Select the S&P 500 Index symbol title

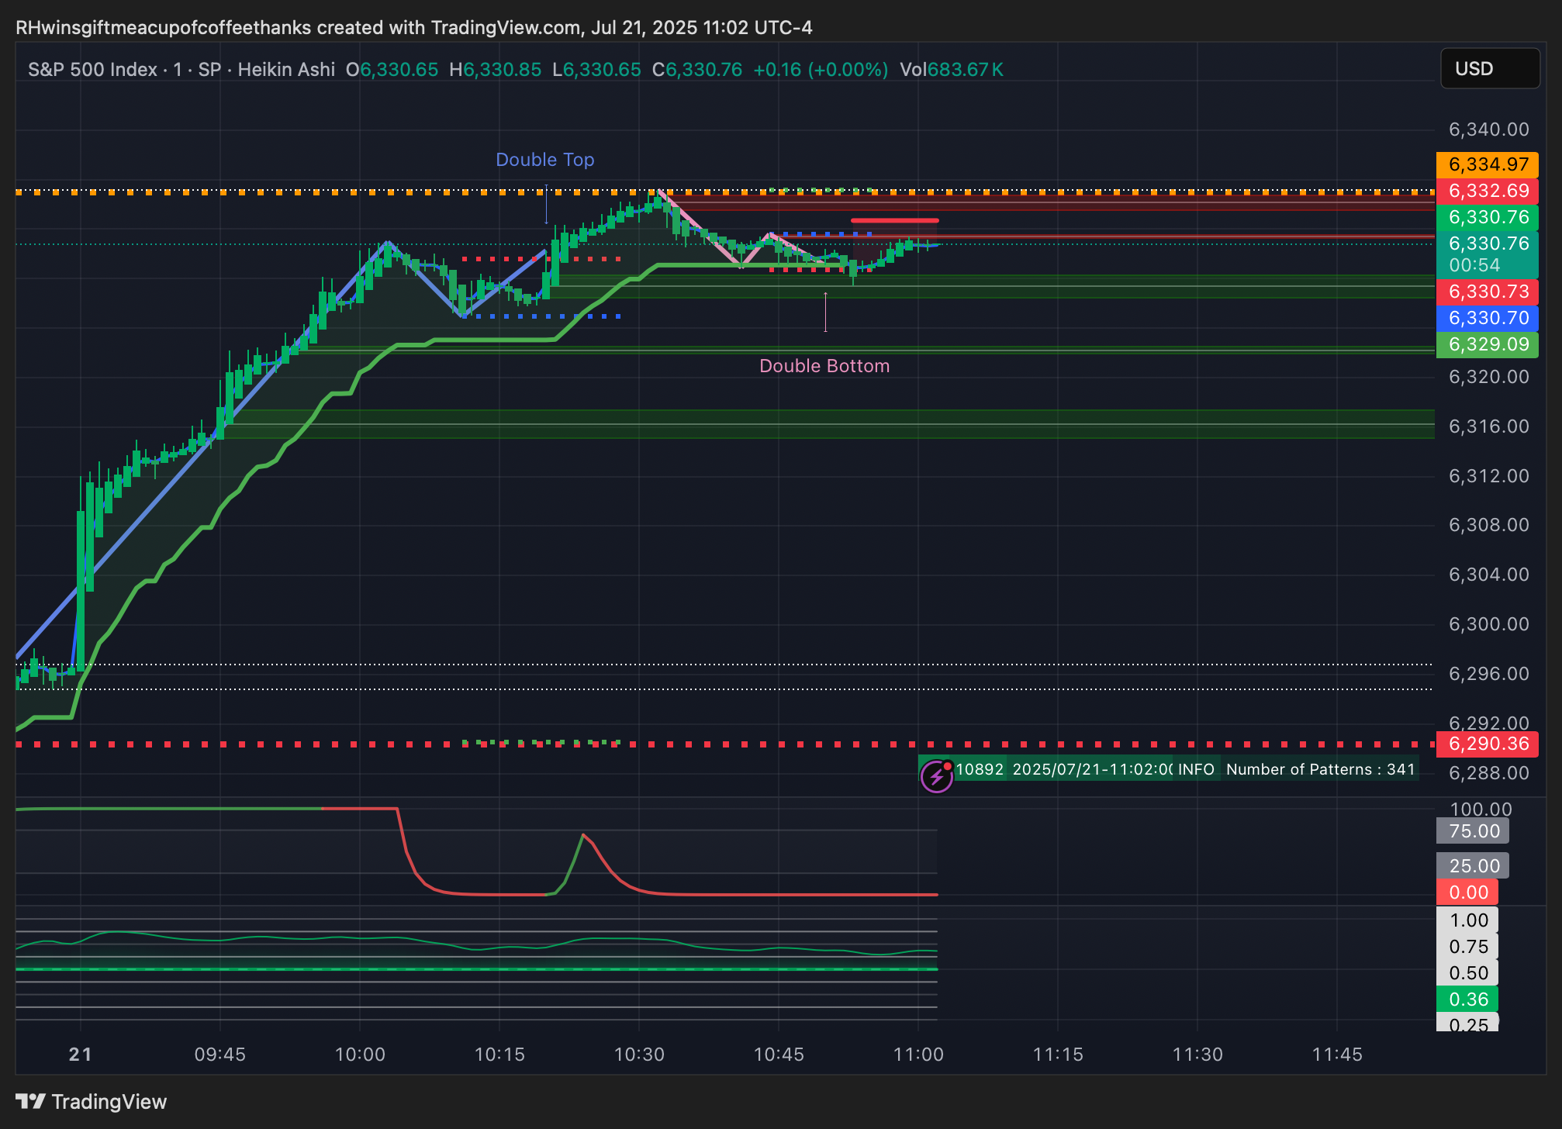[92, 70]
